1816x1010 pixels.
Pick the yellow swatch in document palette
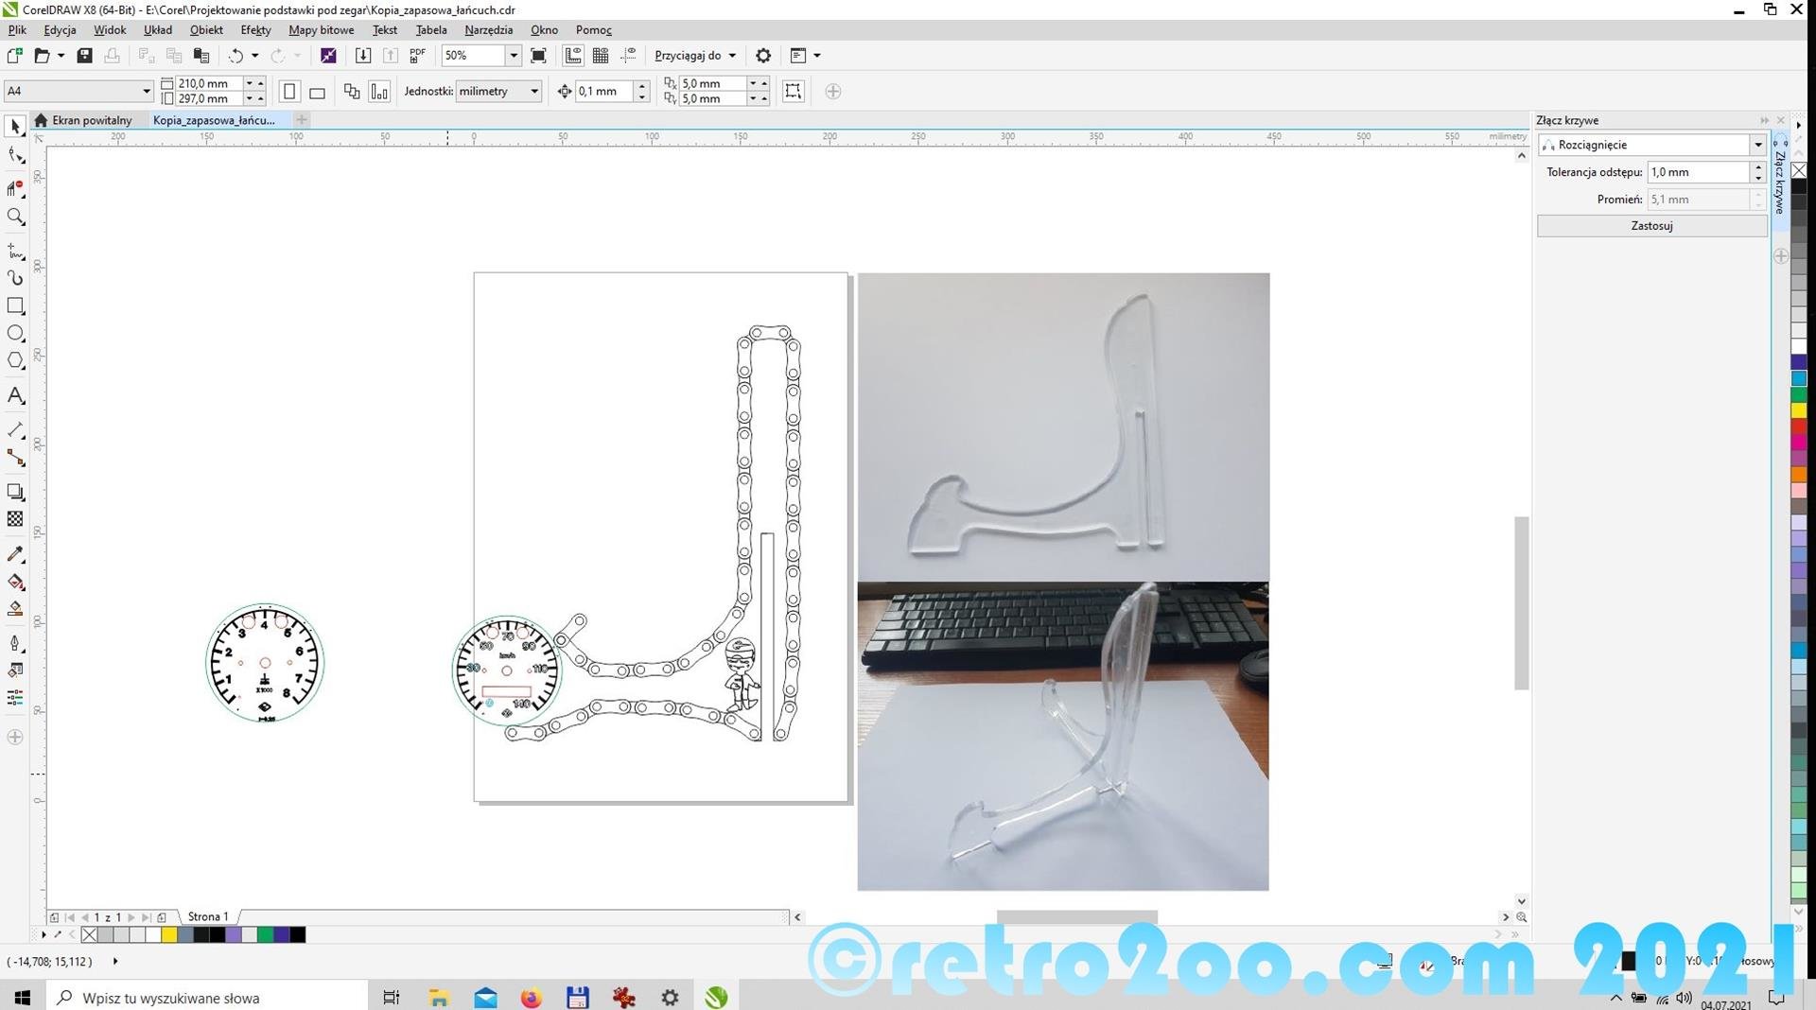pyautogui.click(x=169, y=935)
